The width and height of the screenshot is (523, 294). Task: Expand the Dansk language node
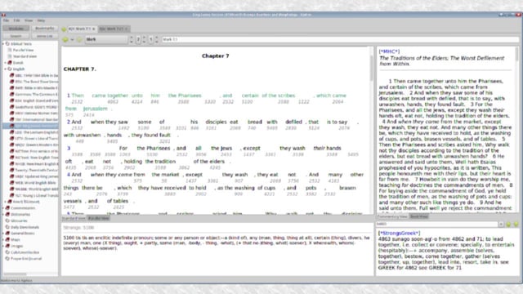[6, 63]
